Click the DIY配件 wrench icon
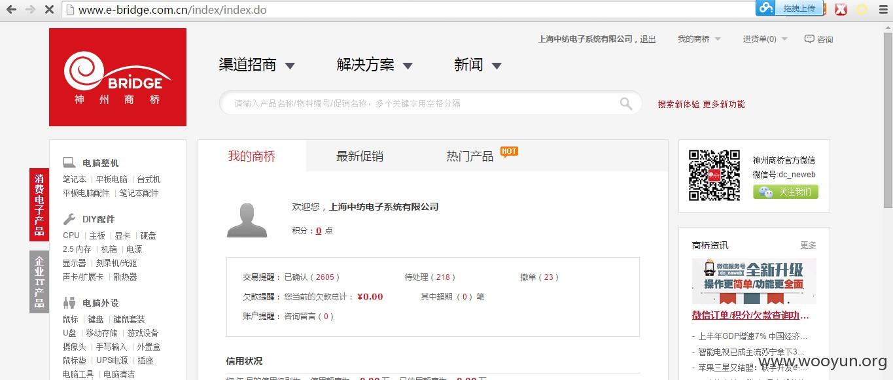The width and height of the screenshot is (893, 380). point(69,219)
